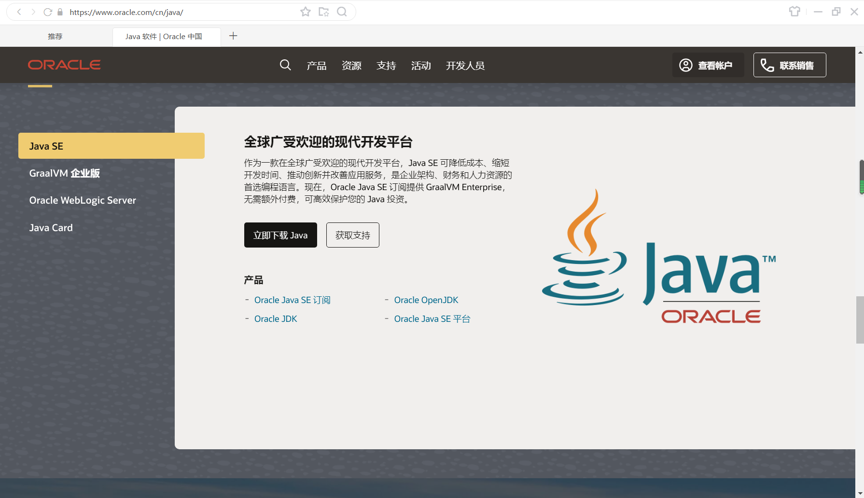Reload the page with refresh icon
The height and width of the screenshot is (498, 864).
[x=47, y=12]
